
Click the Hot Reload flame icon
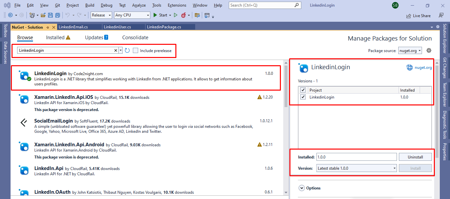(184, 15)
